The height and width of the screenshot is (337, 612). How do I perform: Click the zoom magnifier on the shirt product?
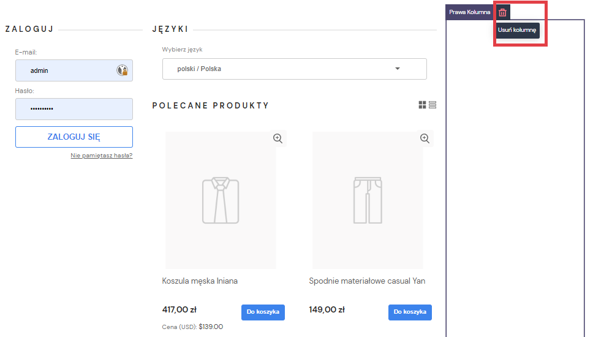(x=278, y=138)
